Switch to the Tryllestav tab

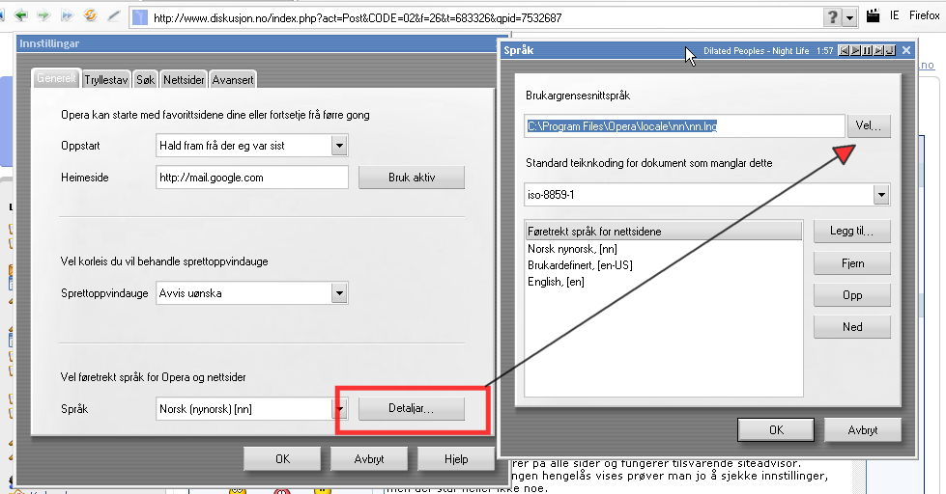(106, 79)
